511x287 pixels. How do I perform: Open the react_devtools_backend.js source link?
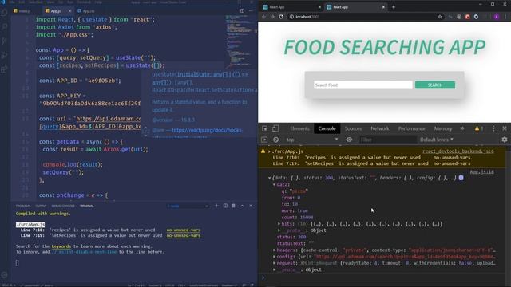(458, 151)
